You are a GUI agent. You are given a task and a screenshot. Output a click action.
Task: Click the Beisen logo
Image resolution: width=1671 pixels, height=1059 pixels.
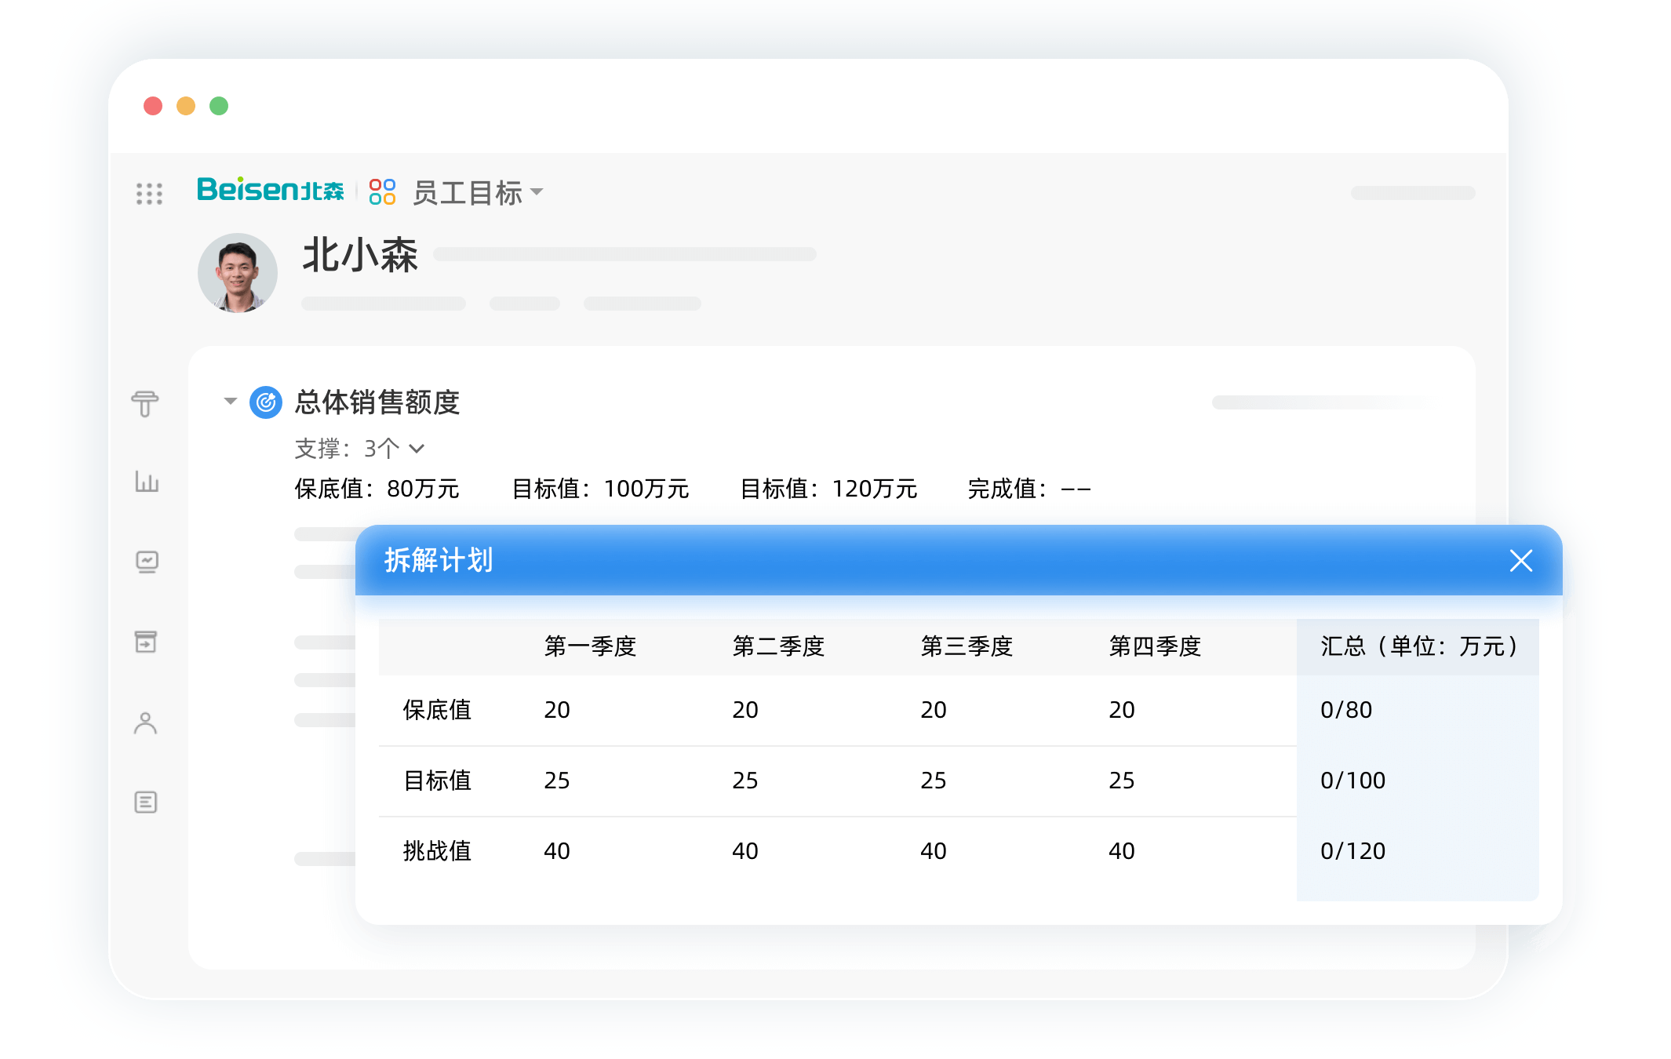click(x=270, y=191)
